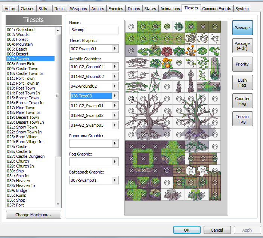
Task: Toggle the bold black circle marker above left dead tree
Action: pos(131,99)
